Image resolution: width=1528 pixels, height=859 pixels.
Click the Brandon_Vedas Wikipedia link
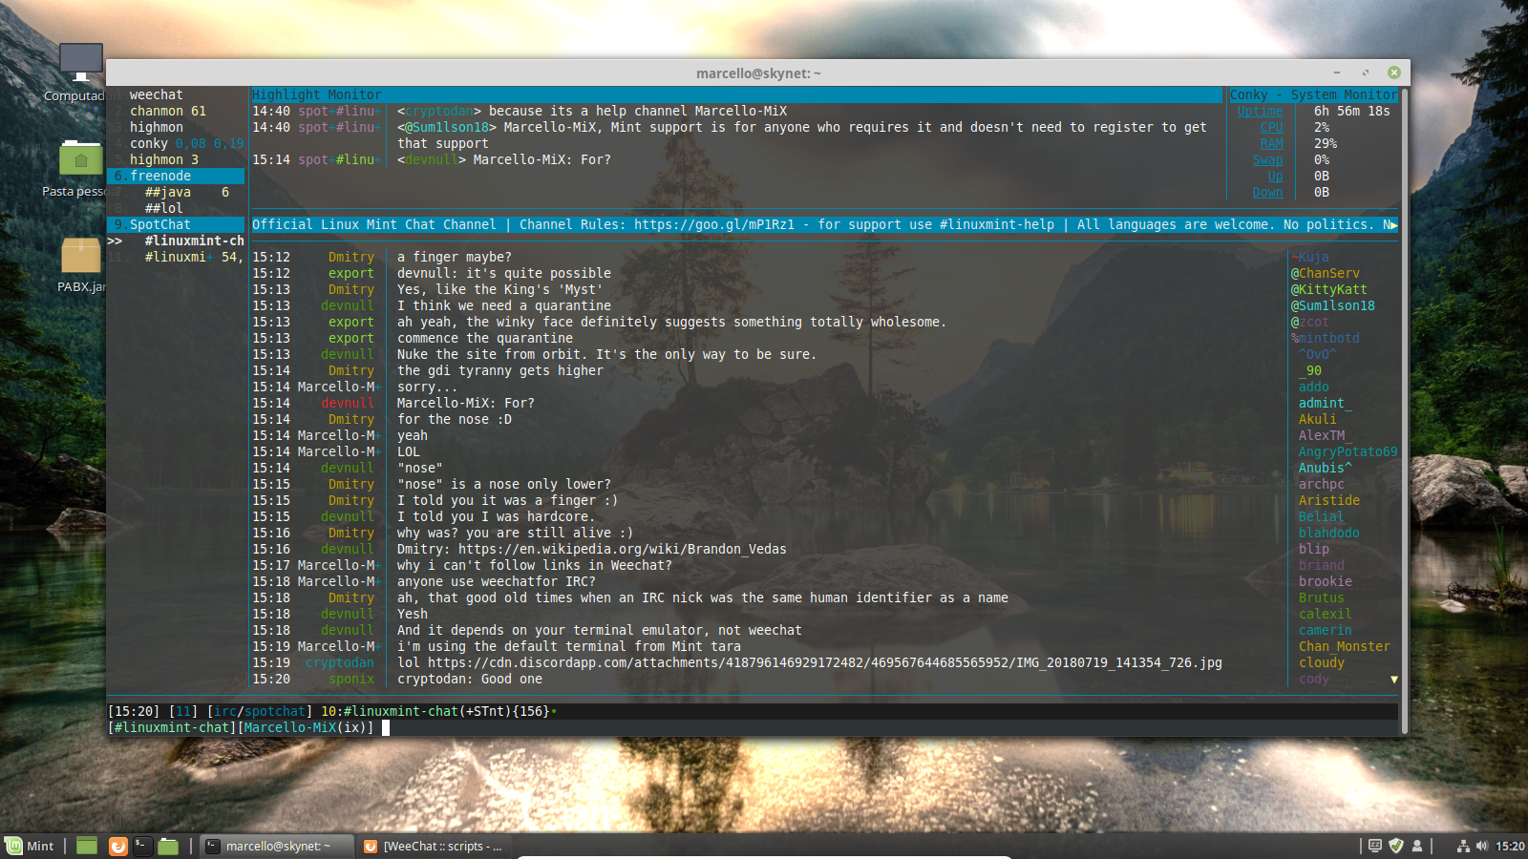[623, 549]
